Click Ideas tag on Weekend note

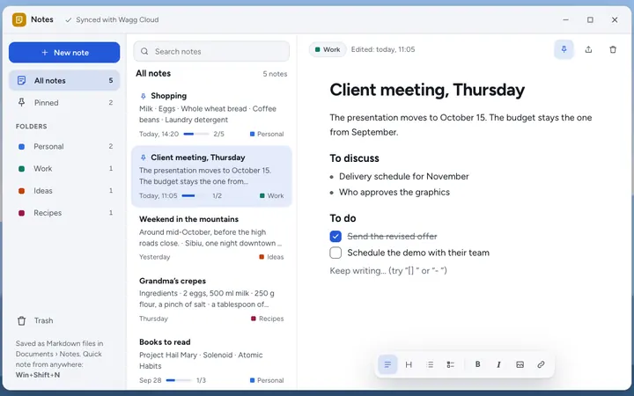271,257
